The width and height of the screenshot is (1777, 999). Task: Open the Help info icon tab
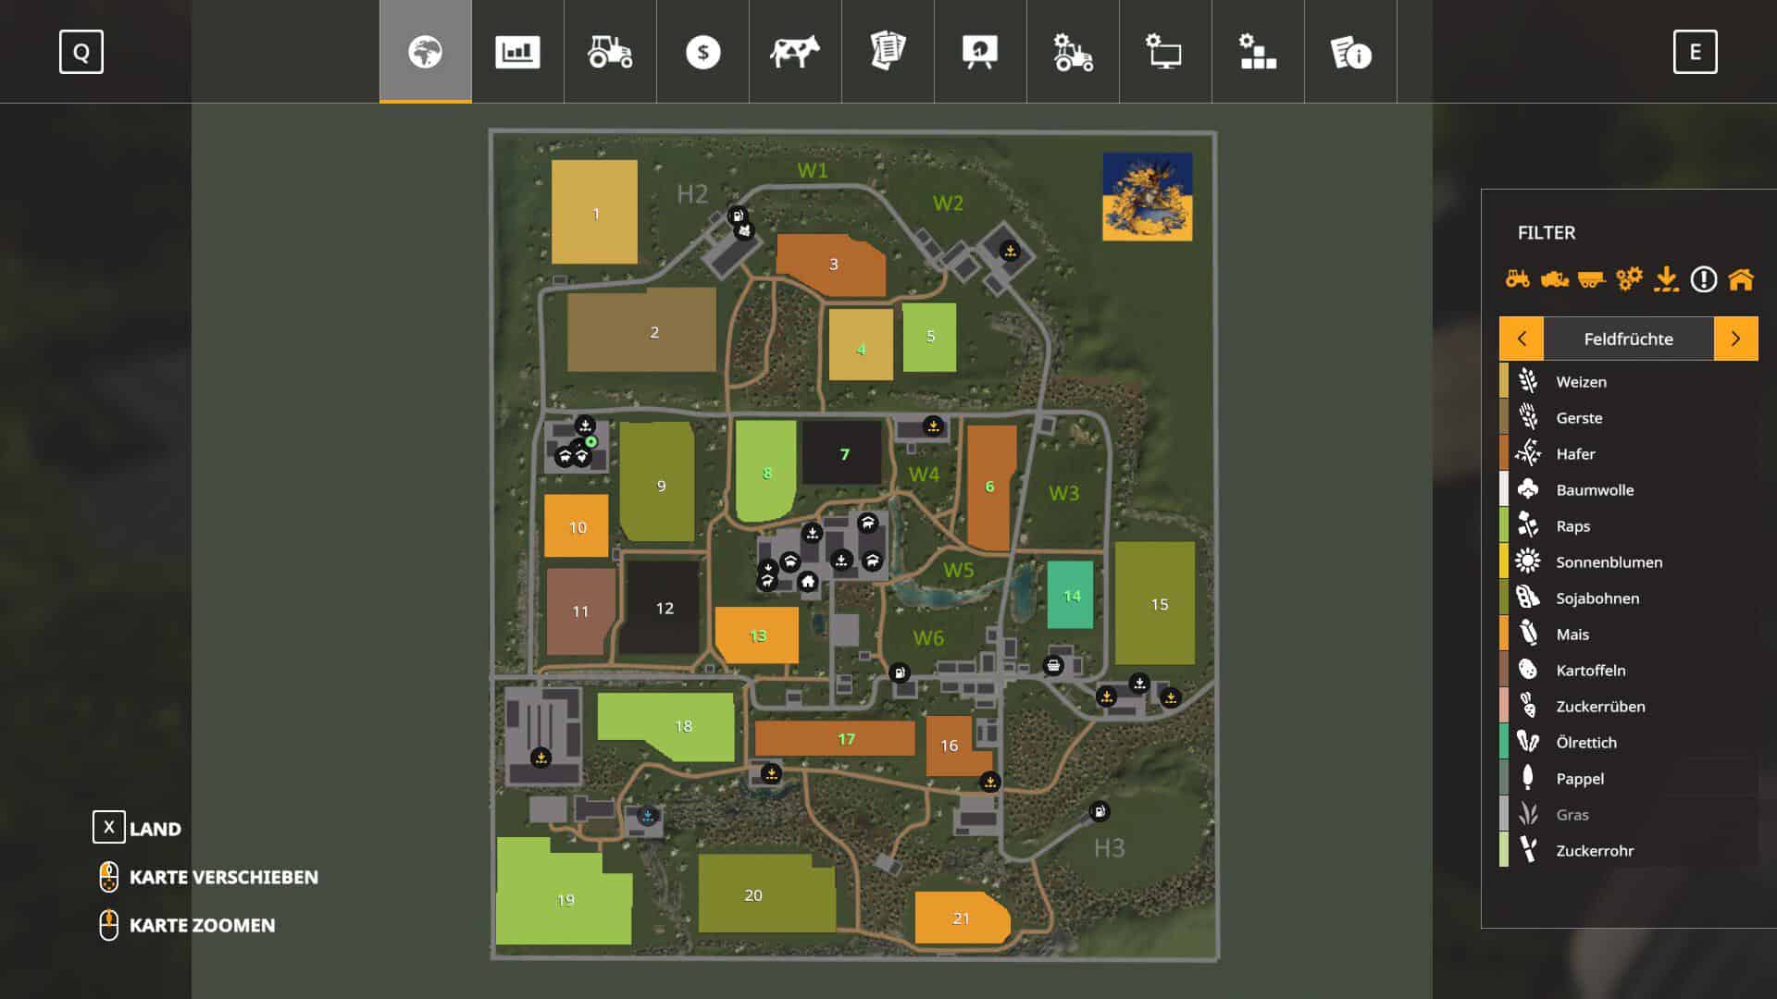tap(1350, 52)
